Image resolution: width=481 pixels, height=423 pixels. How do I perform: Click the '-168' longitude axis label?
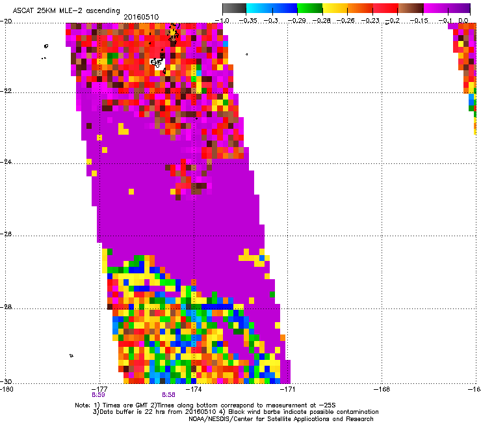pyautogui.click(x=382, y=389)
